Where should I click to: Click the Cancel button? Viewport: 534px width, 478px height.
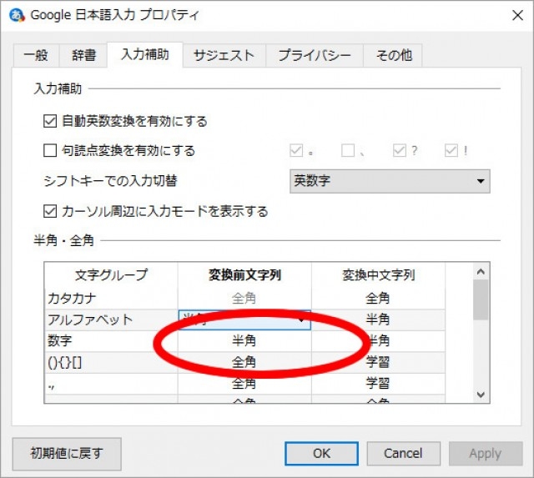(403, 454)
